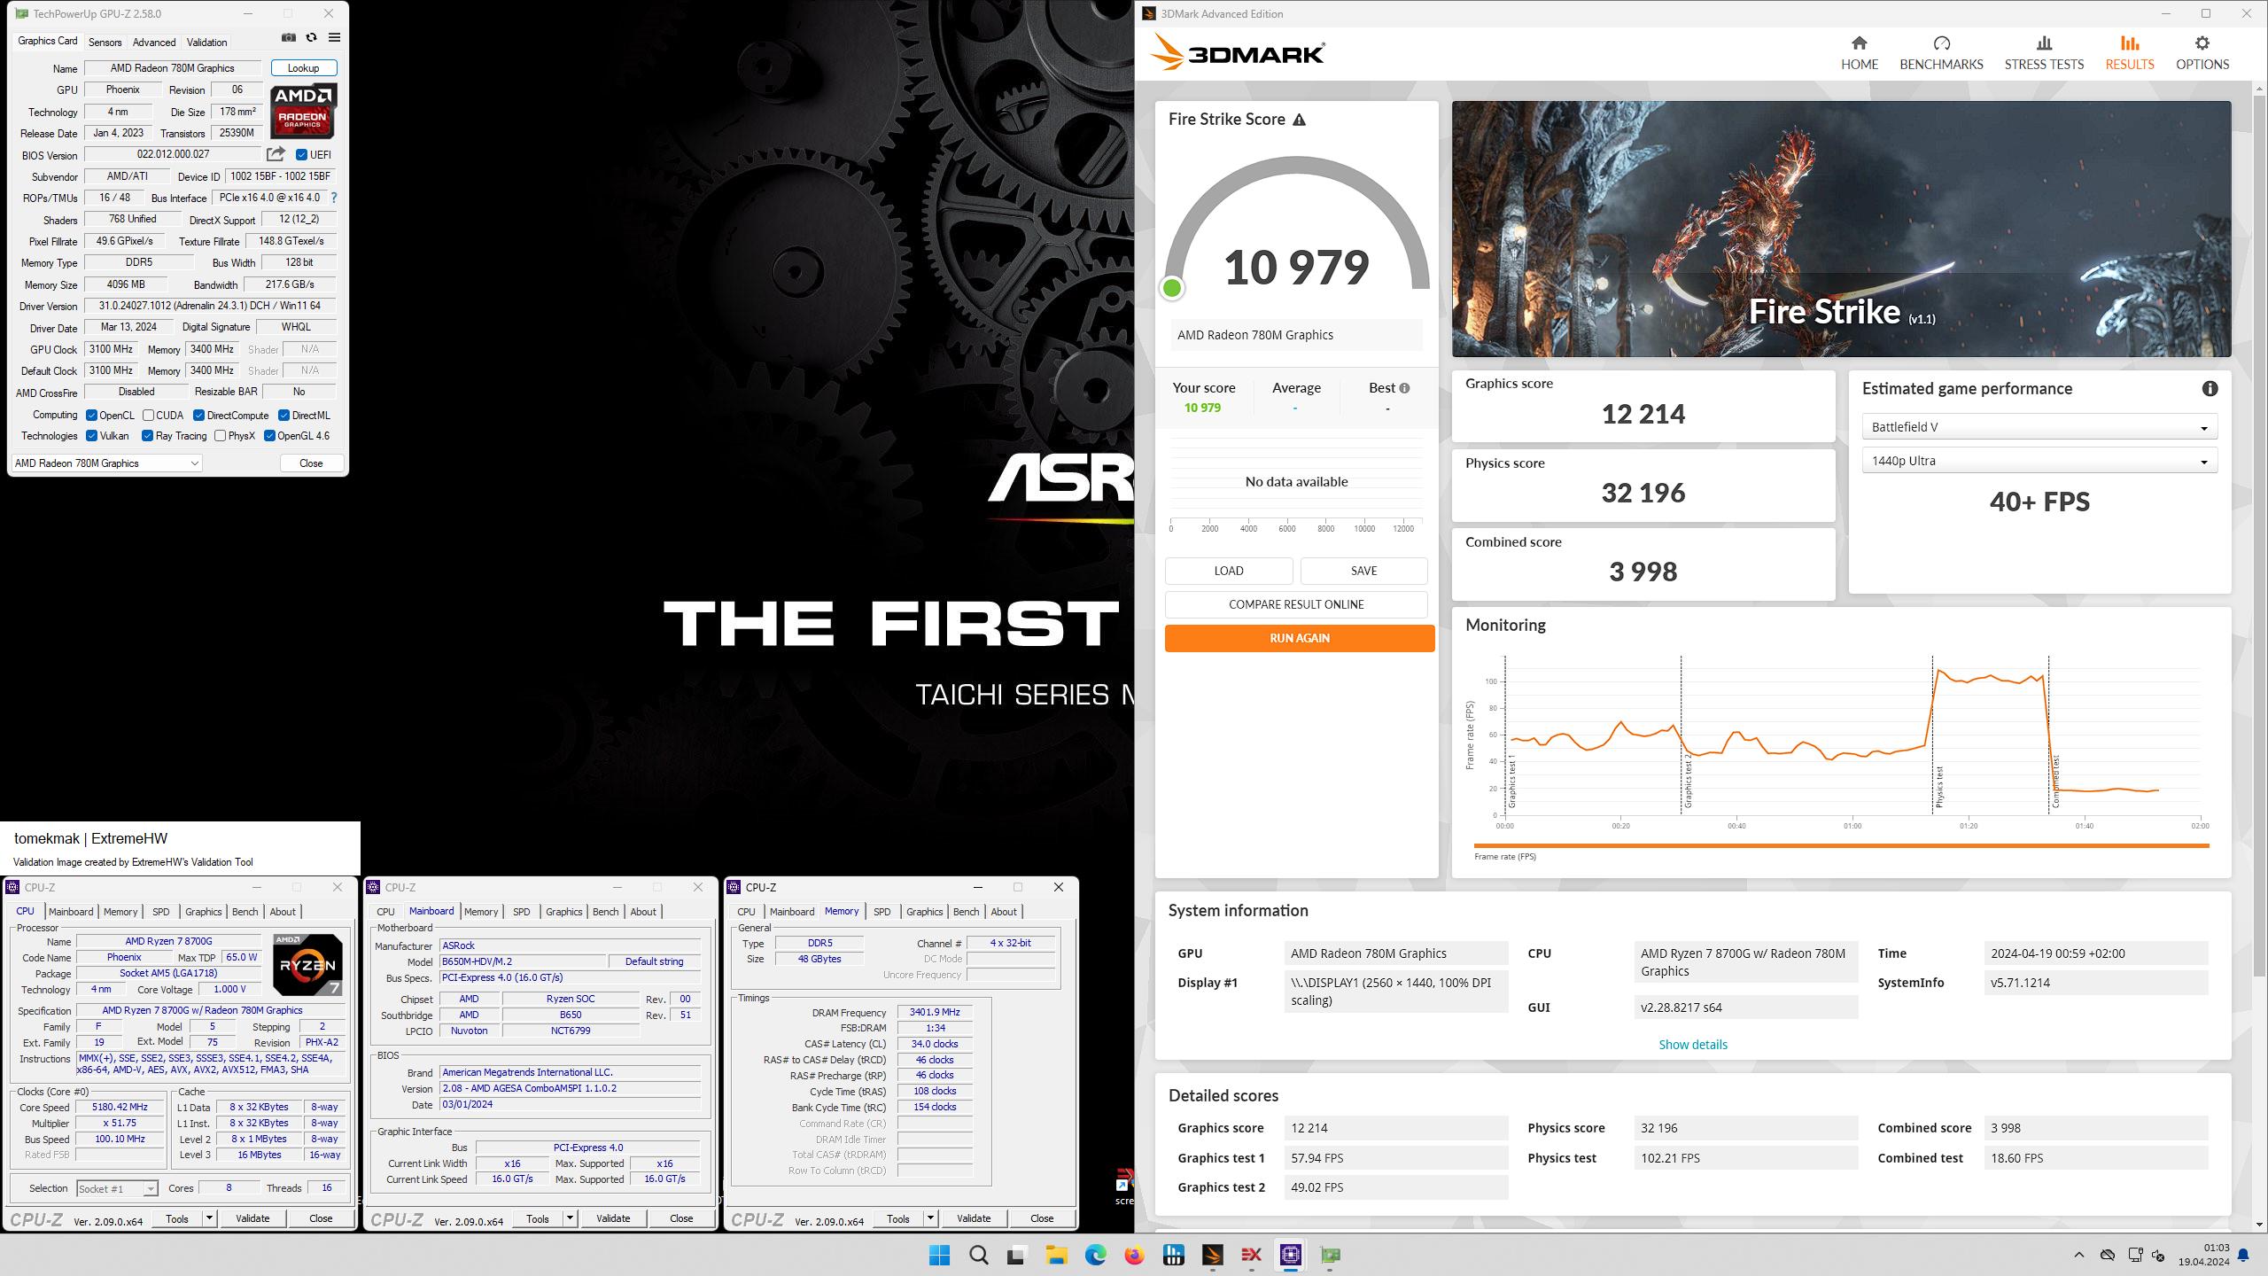Toggle the PhysX checkbox
The width and height of the screenshot is (2268, 1276).
pos(220,435)
